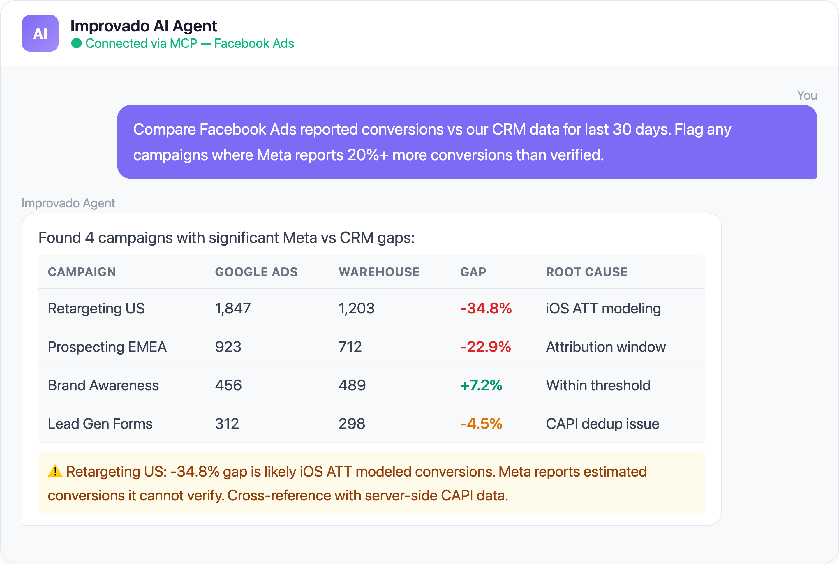Click the WAREHOUSE column header
The width and height of the screenshot is (839, 564).
pos(379,272)
